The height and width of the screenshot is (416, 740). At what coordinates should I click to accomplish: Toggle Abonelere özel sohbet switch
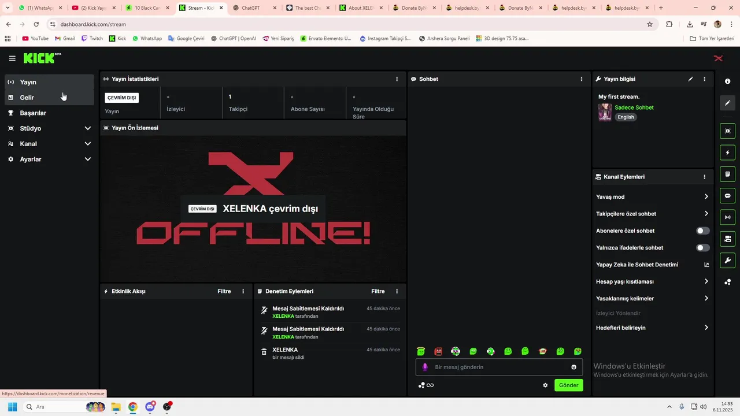coord(702,231)
